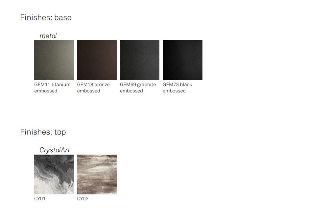Click the CY01 caption text
Viewport: 329px width, 224px height.
(40, 199)
